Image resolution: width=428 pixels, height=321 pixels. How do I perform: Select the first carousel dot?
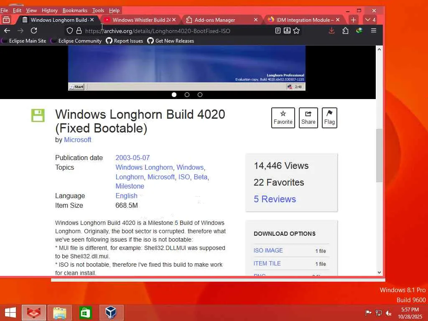[x=174, y=95]
